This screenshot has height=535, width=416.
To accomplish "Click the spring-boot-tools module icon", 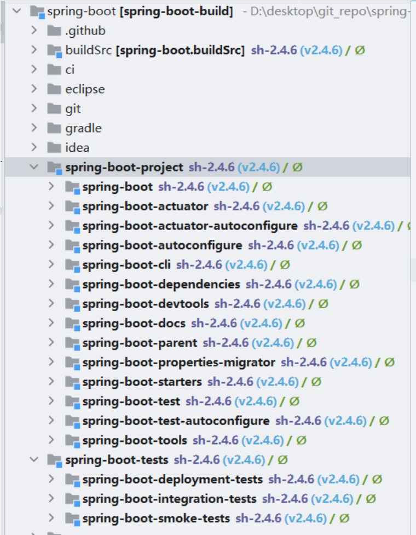I will [72, 441].
